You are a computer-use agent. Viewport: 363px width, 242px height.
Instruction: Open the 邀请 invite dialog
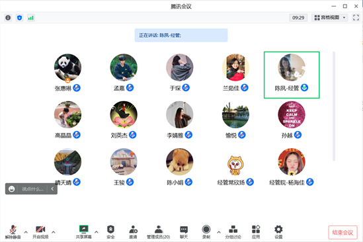click(x=133, y=231)
